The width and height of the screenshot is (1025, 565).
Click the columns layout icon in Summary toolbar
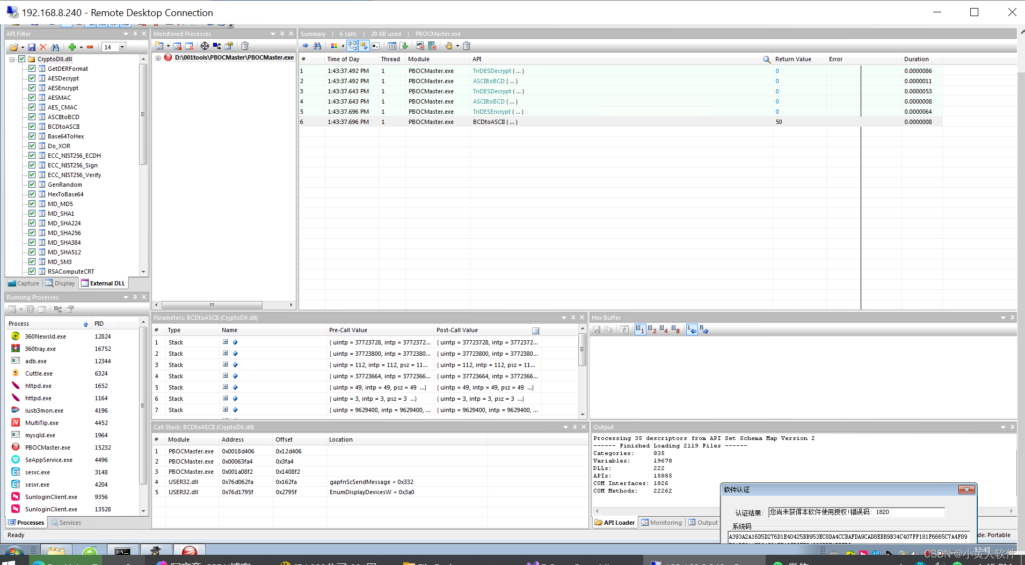pyautogui.click(x=392, y=46)
